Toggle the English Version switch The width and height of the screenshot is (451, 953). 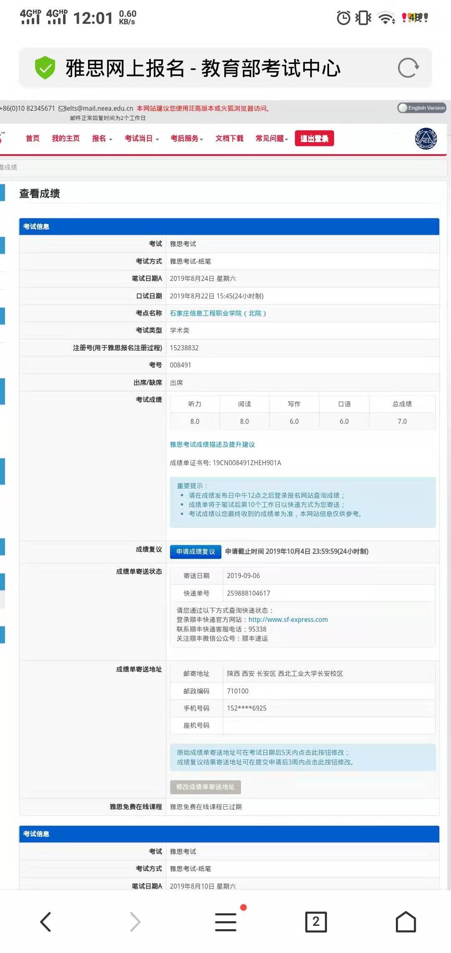click(x=422, y=108)
